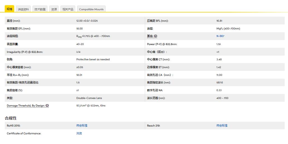Image resolution: width=288 pixels, height=144 pixels.
Task: Select numerical aperture value 0.33
Action: tap(219, 90)
